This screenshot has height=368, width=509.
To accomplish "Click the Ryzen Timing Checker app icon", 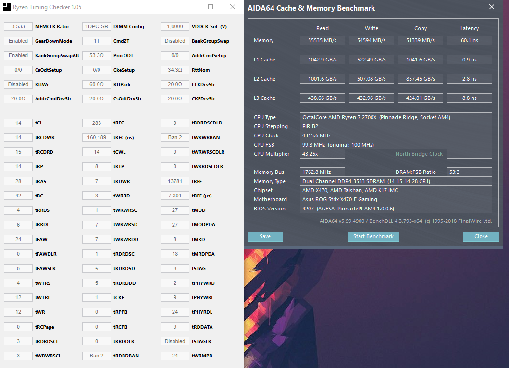I will (x=7, y=7).
